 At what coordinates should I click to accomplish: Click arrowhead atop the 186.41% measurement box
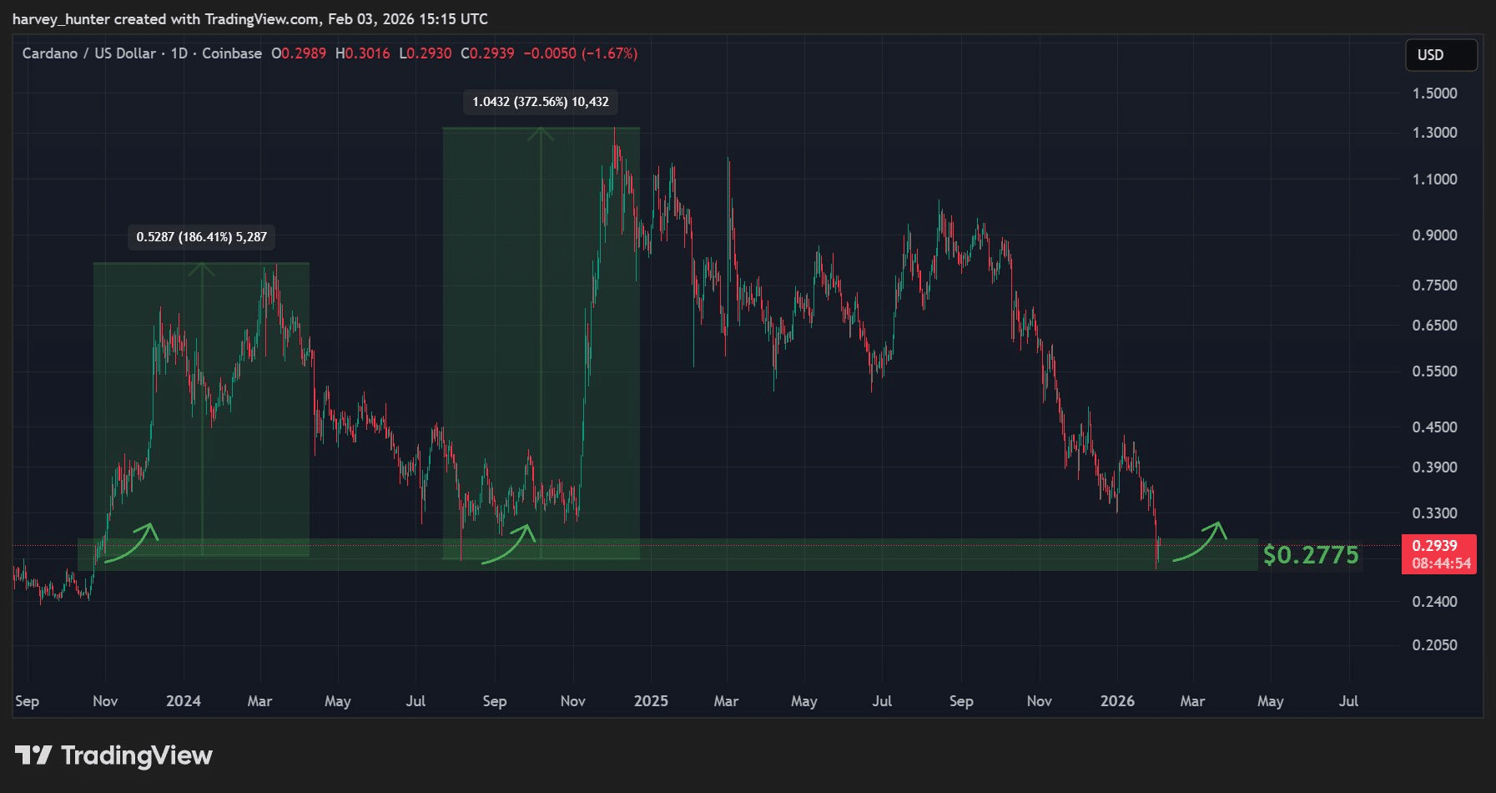pos(201,269)
